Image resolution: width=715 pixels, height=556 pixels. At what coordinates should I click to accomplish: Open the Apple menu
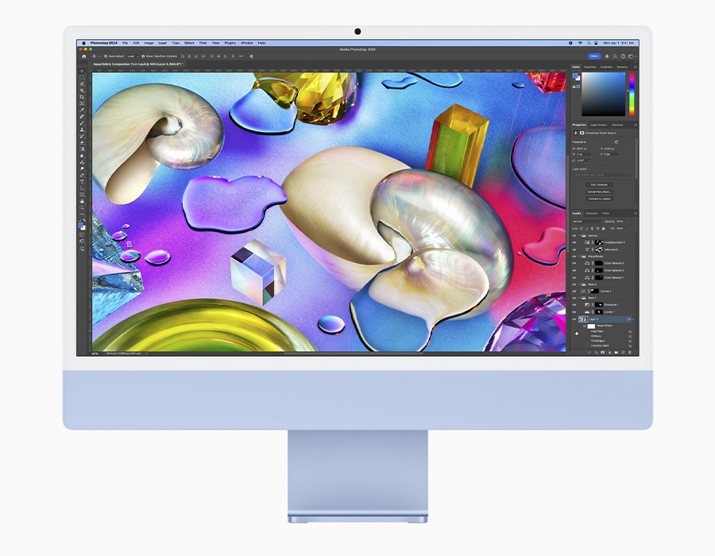[x=83, y=43]
